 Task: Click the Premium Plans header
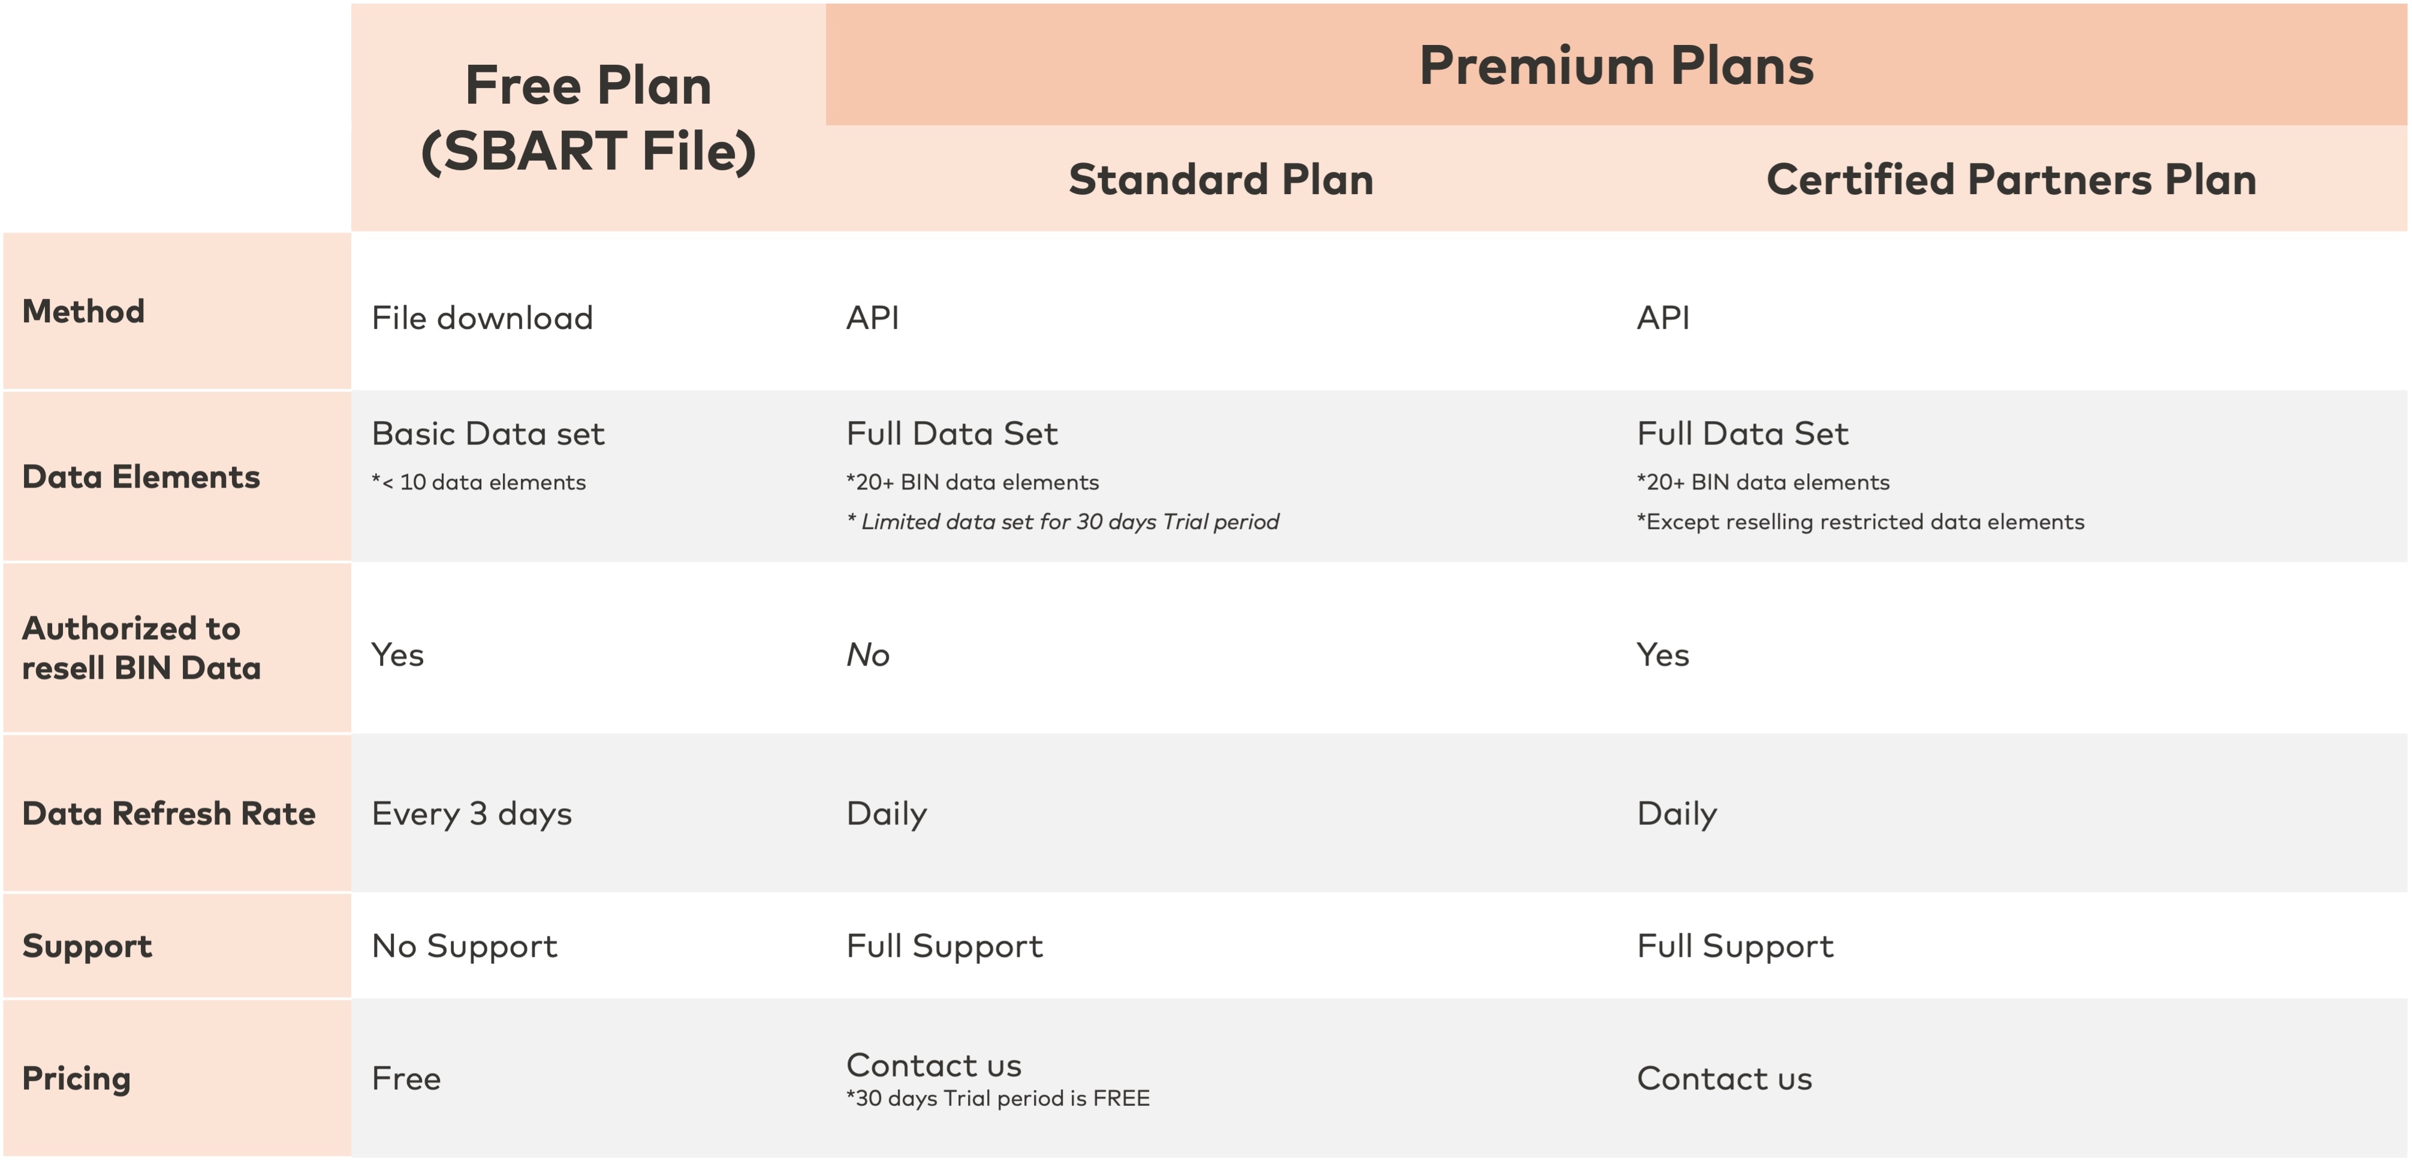(1616, 65)
